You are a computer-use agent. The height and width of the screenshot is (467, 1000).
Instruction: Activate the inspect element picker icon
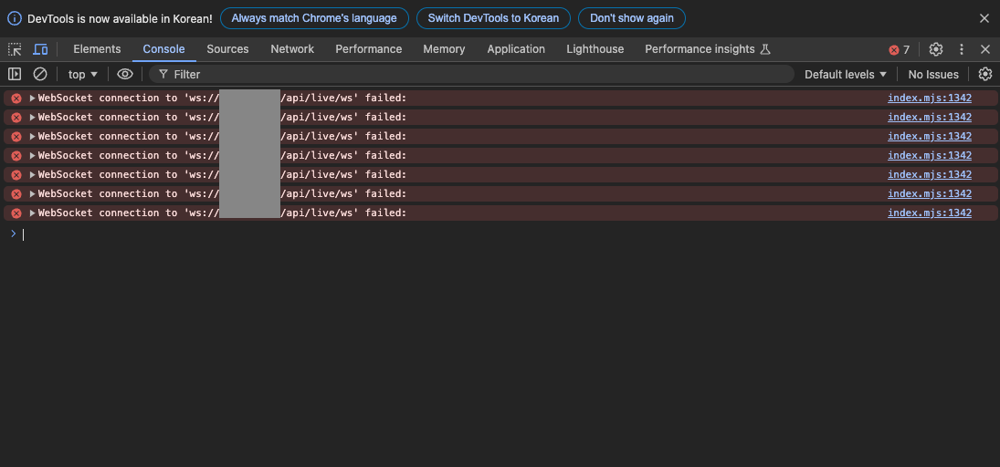tap(15, 49)
